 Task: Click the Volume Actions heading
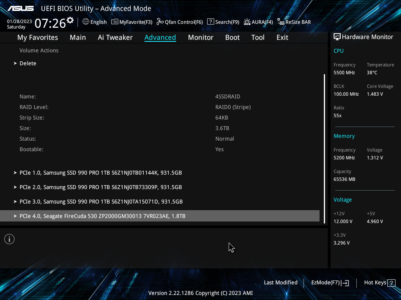click(39, 50)
